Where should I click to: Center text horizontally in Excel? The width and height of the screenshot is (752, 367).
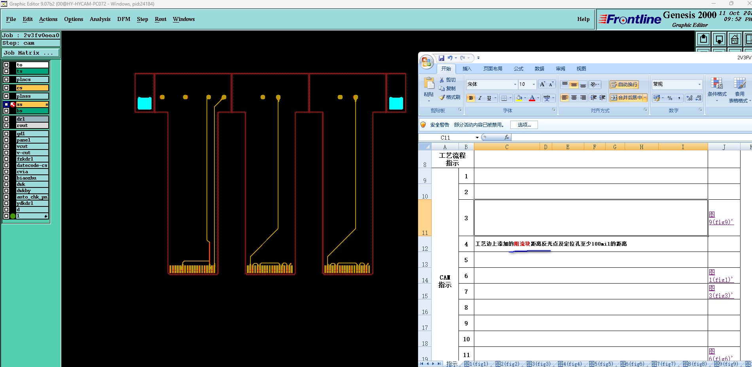click(x=574, y=98)
